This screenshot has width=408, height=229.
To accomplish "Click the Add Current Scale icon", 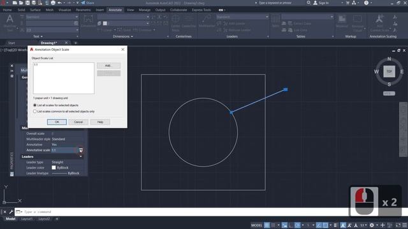I will click(380, 19).
